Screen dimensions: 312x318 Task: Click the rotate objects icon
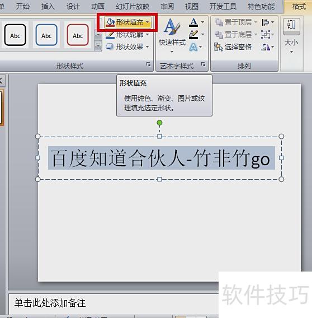[266, 47]
